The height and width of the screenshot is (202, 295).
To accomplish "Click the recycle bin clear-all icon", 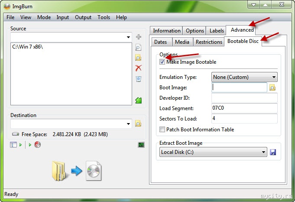I will click(139, 79).
